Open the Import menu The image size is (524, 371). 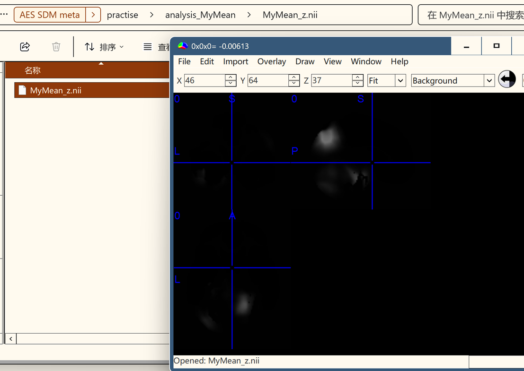tap(235, 61)
